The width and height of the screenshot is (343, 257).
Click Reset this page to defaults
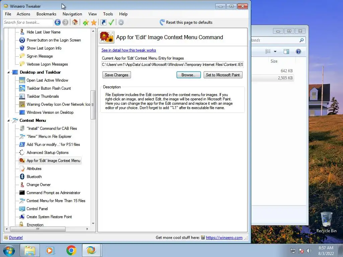tap(186, 22)
